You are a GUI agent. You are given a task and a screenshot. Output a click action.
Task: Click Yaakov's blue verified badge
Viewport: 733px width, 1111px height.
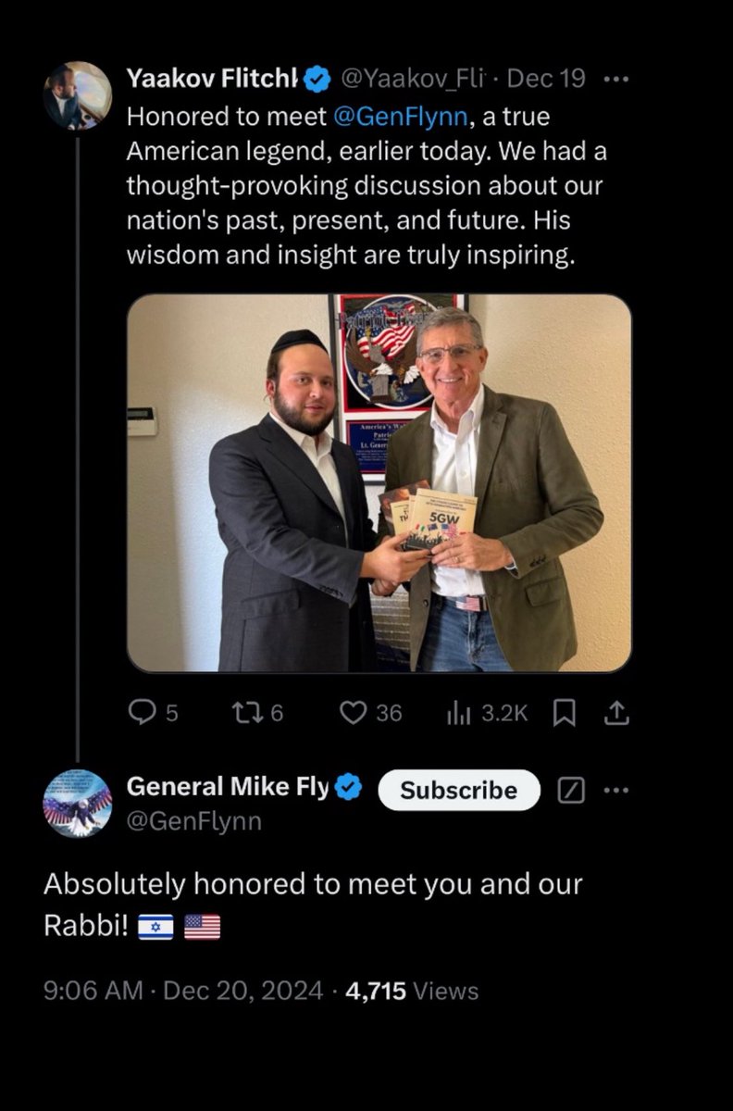coord(317,80)
